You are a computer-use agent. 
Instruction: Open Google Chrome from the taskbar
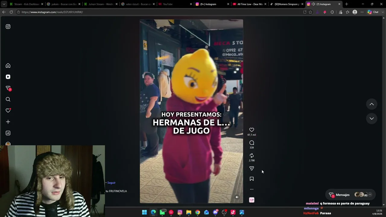click(198, 212)
